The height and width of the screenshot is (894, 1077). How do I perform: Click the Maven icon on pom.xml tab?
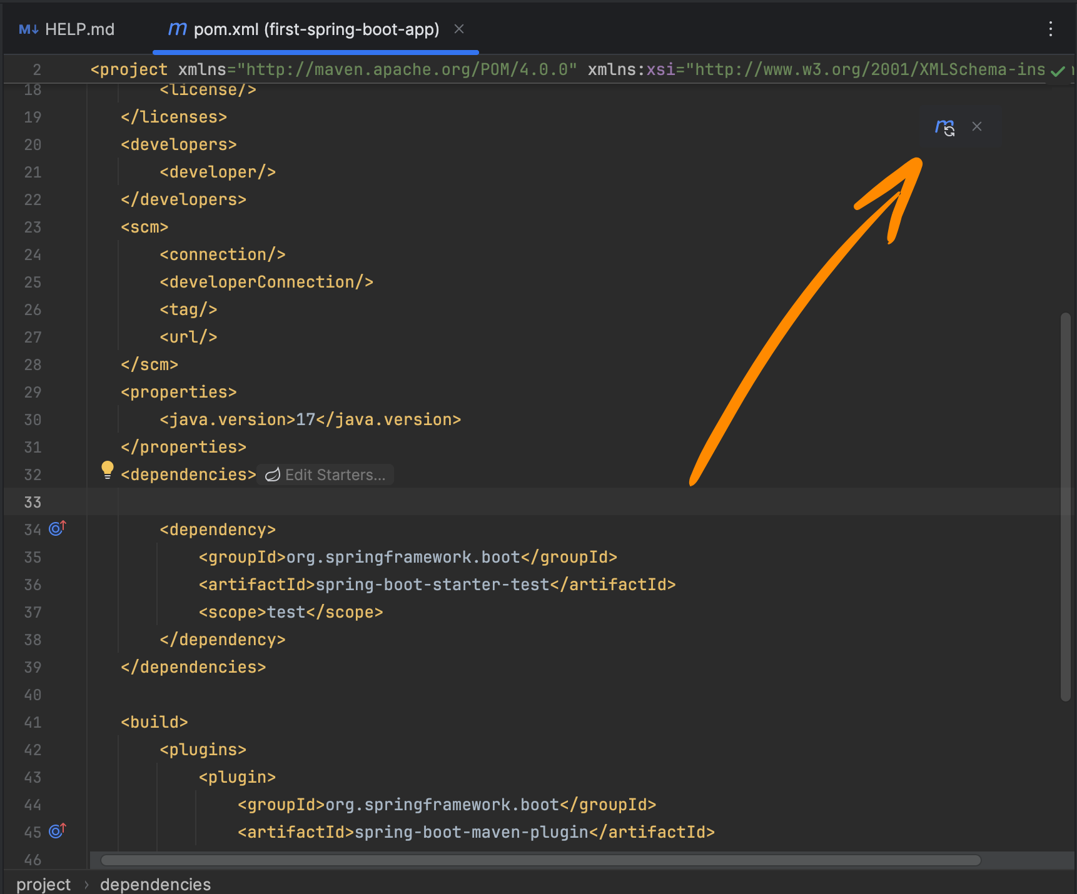[178, 29]
